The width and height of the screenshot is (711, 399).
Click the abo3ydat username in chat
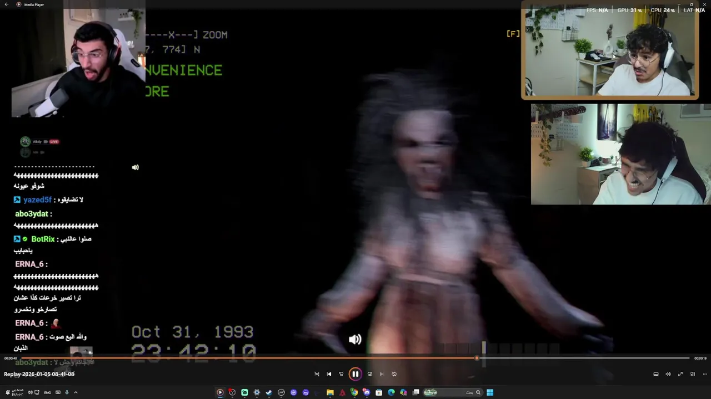pos(31,214)
